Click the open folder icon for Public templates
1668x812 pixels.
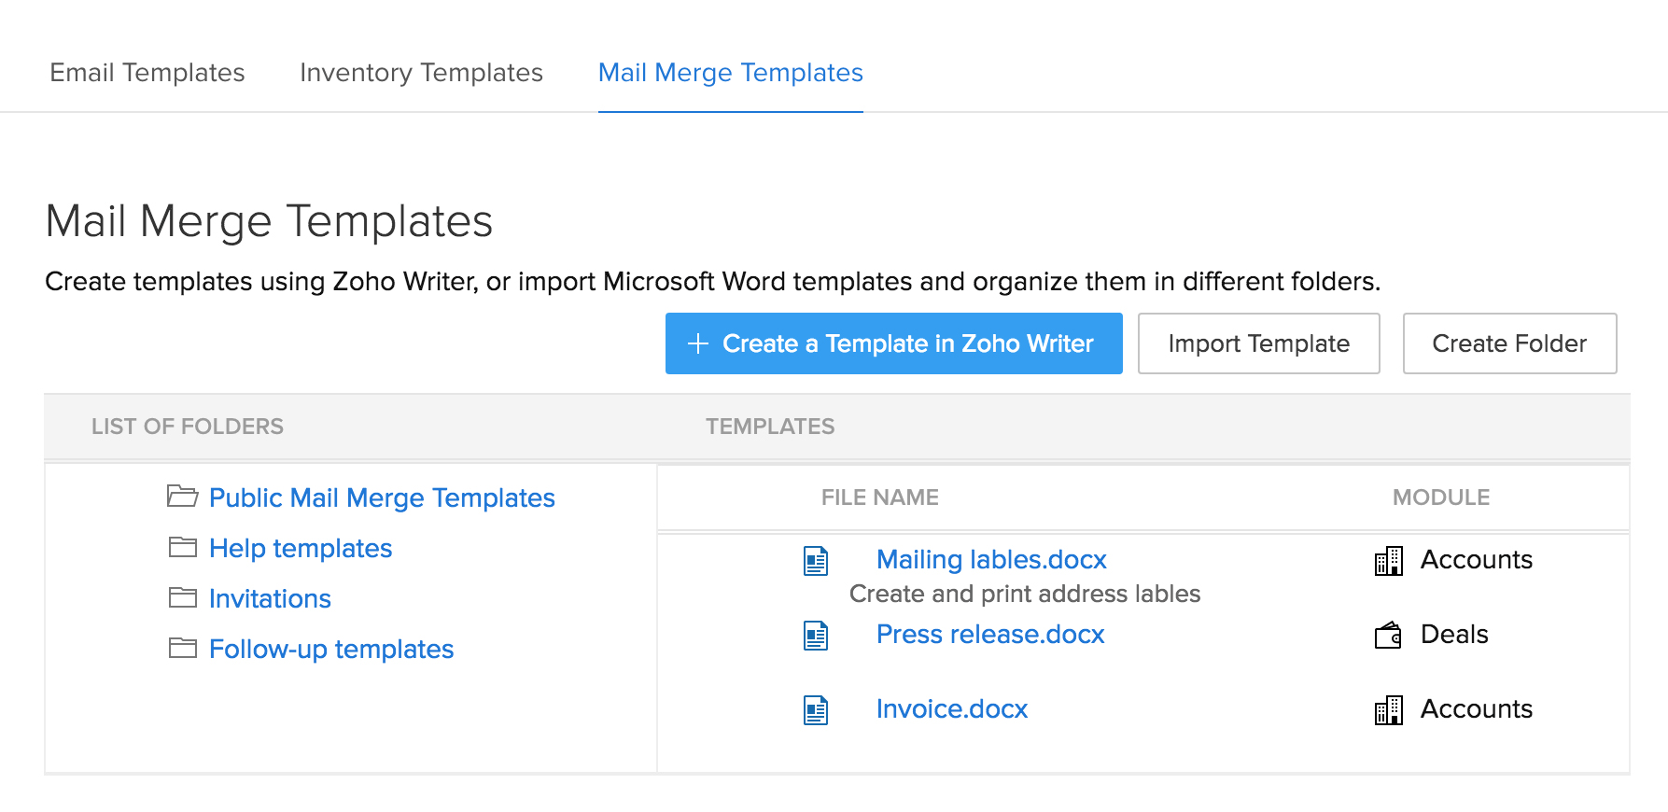point(182,496)
